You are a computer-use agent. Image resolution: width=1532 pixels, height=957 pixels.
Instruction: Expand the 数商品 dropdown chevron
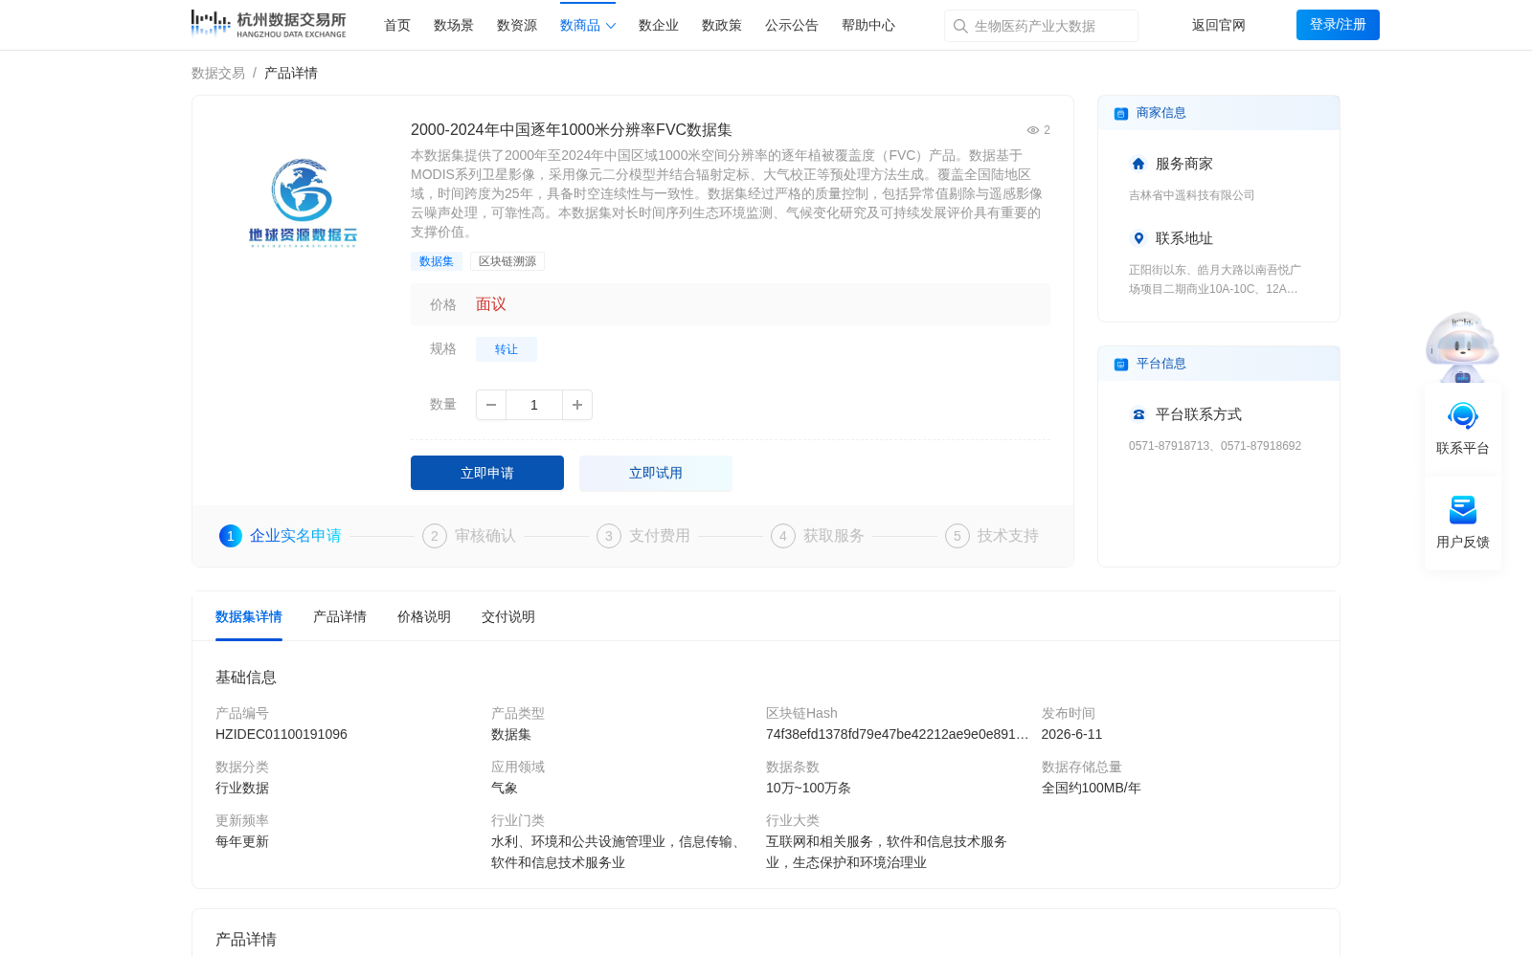coord(611,26)
